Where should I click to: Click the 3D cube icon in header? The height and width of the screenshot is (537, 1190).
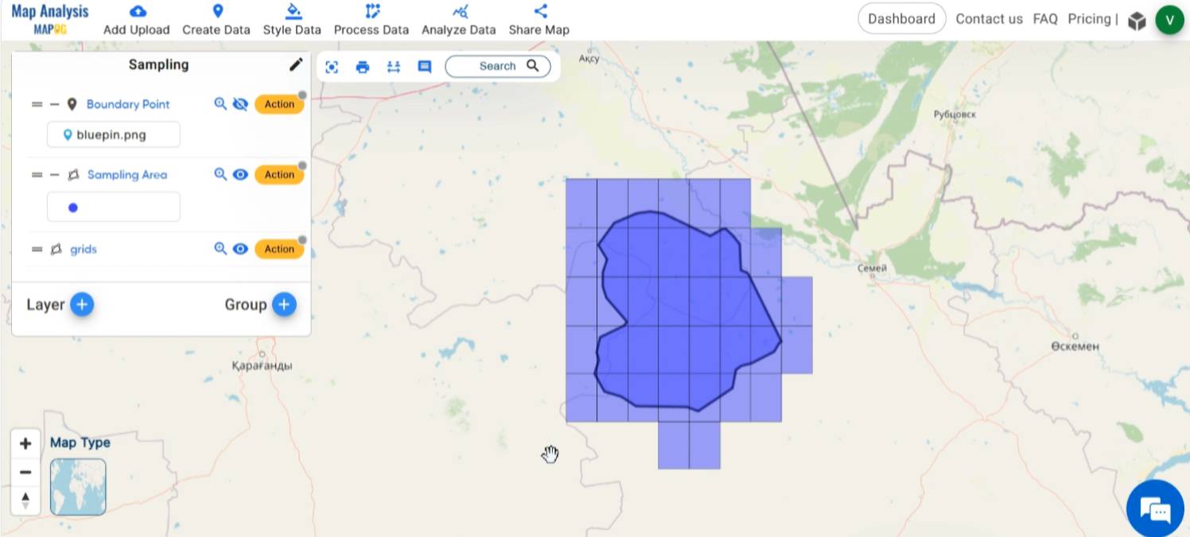coord(1137,21)
